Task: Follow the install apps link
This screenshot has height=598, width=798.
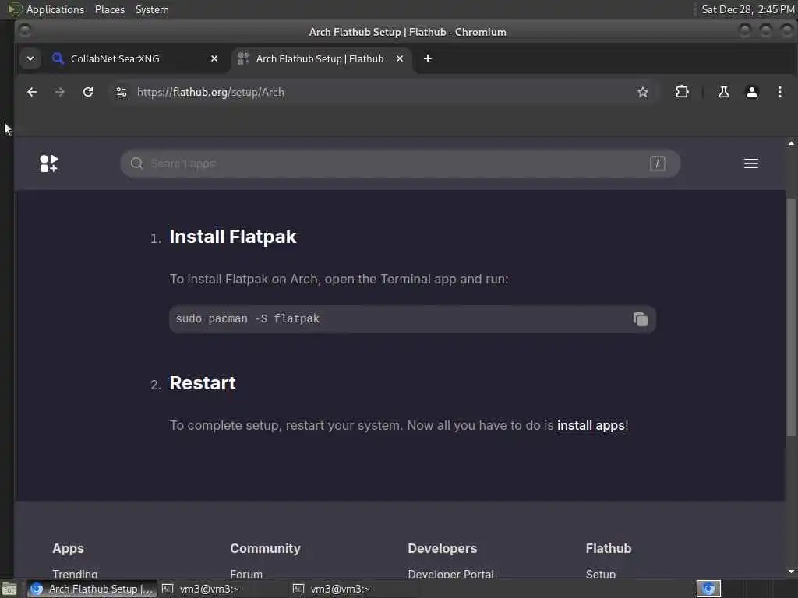Action: tap(591, 425)
